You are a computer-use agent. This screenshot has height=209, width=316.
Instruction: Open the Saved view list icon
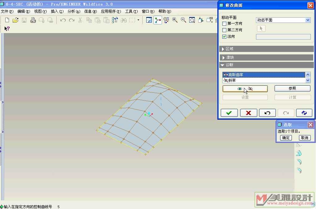(210, 20)
